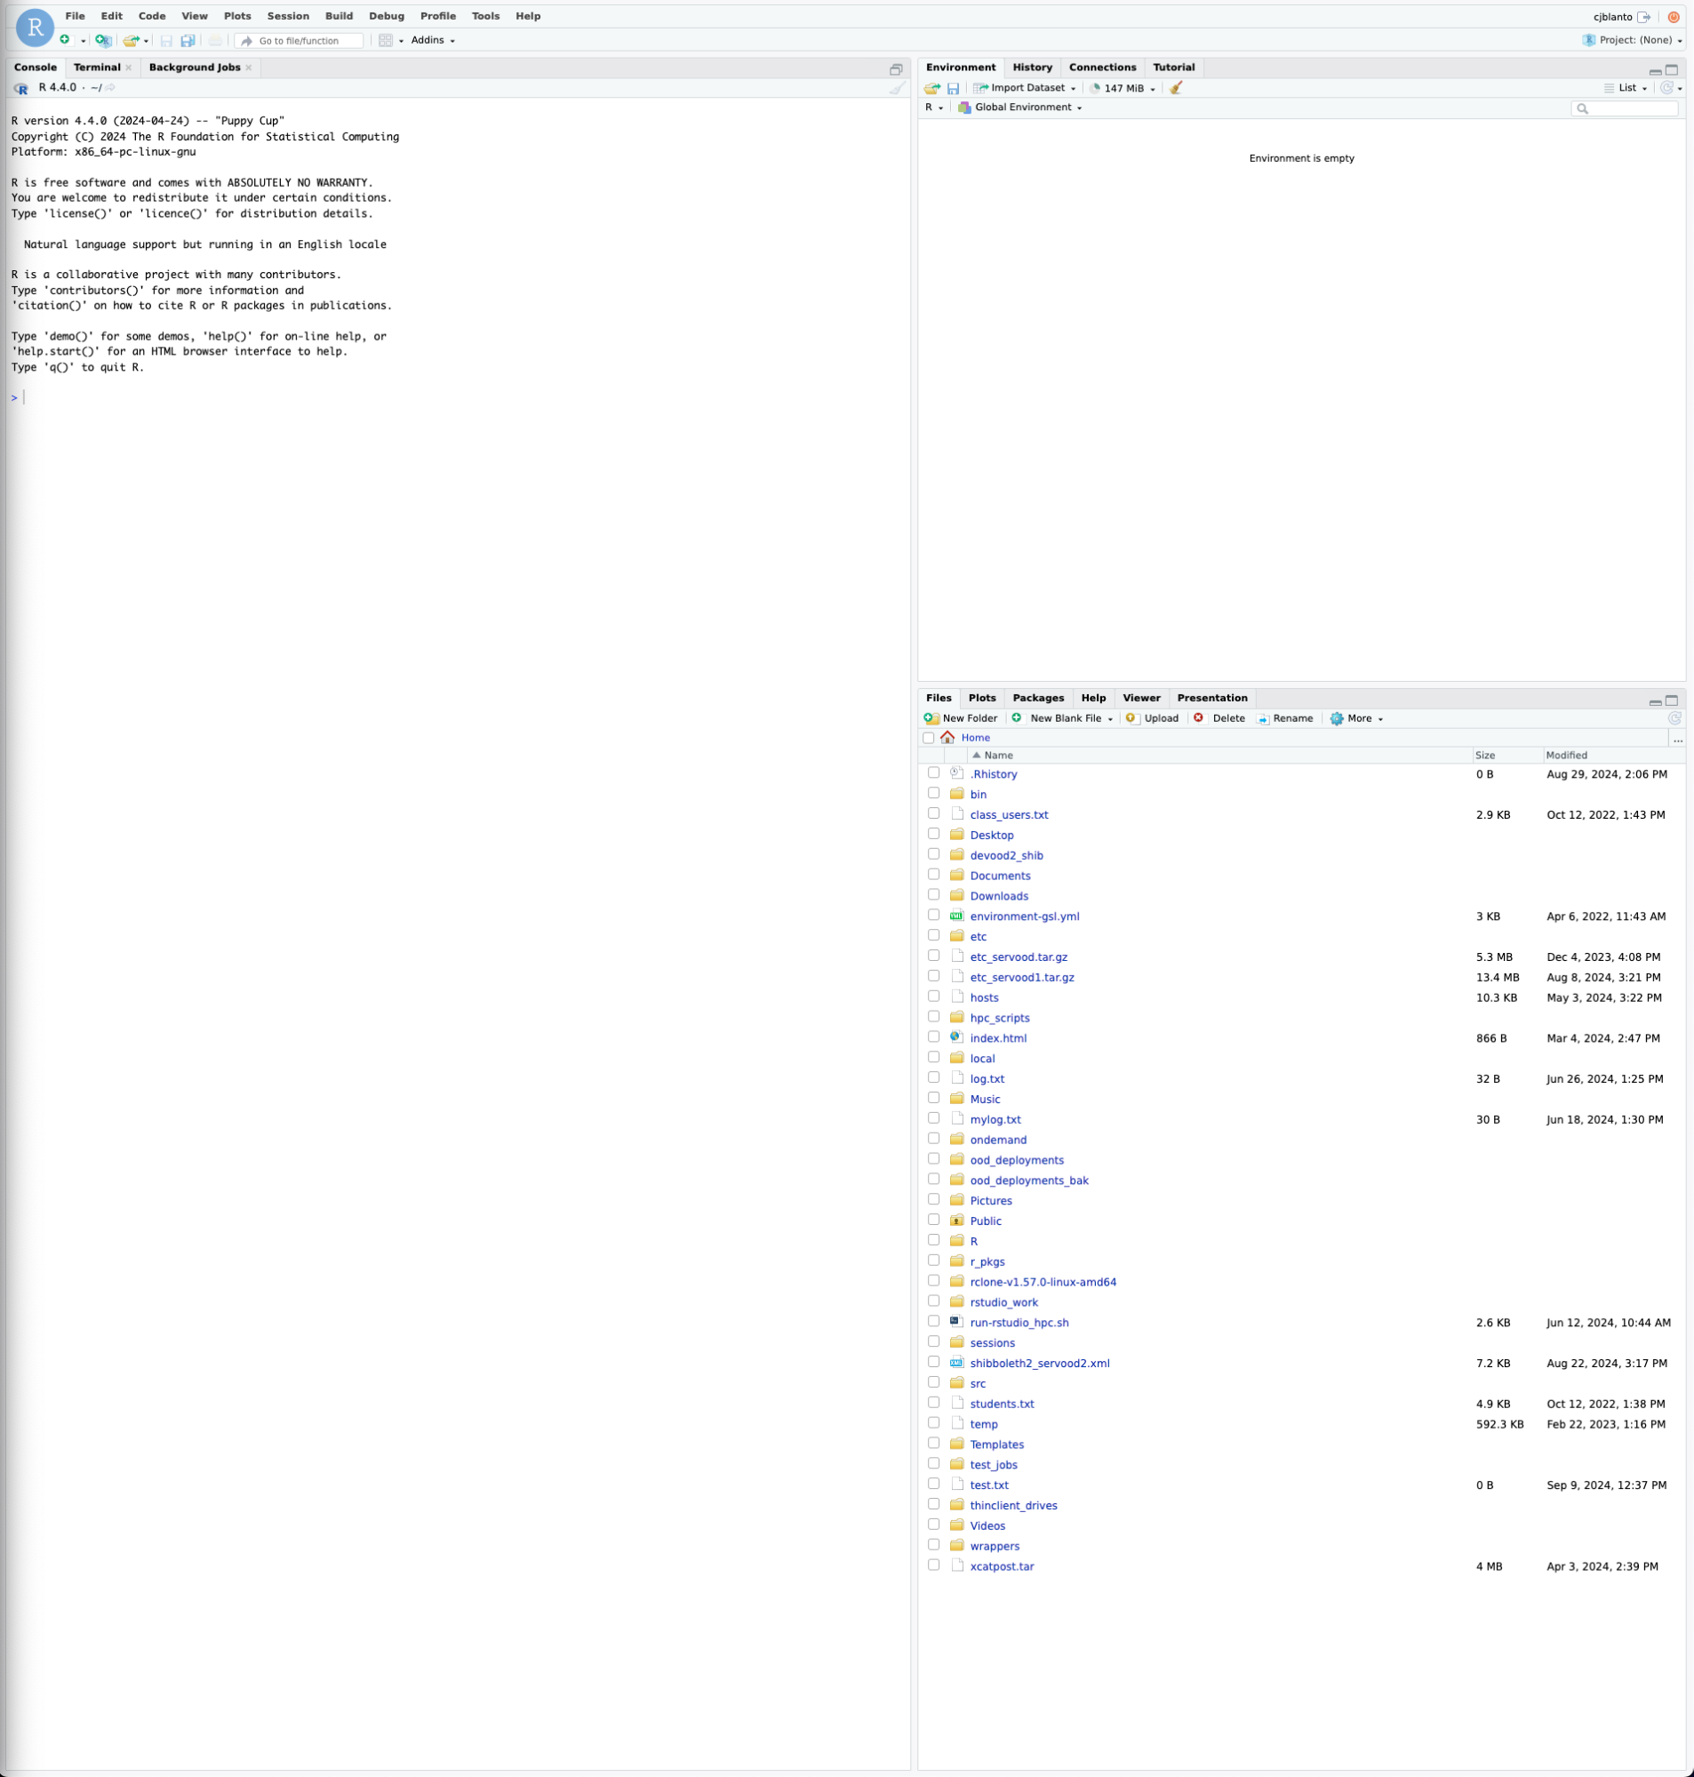Click the Rename icon in Files toolbar

coord(1263,719)
